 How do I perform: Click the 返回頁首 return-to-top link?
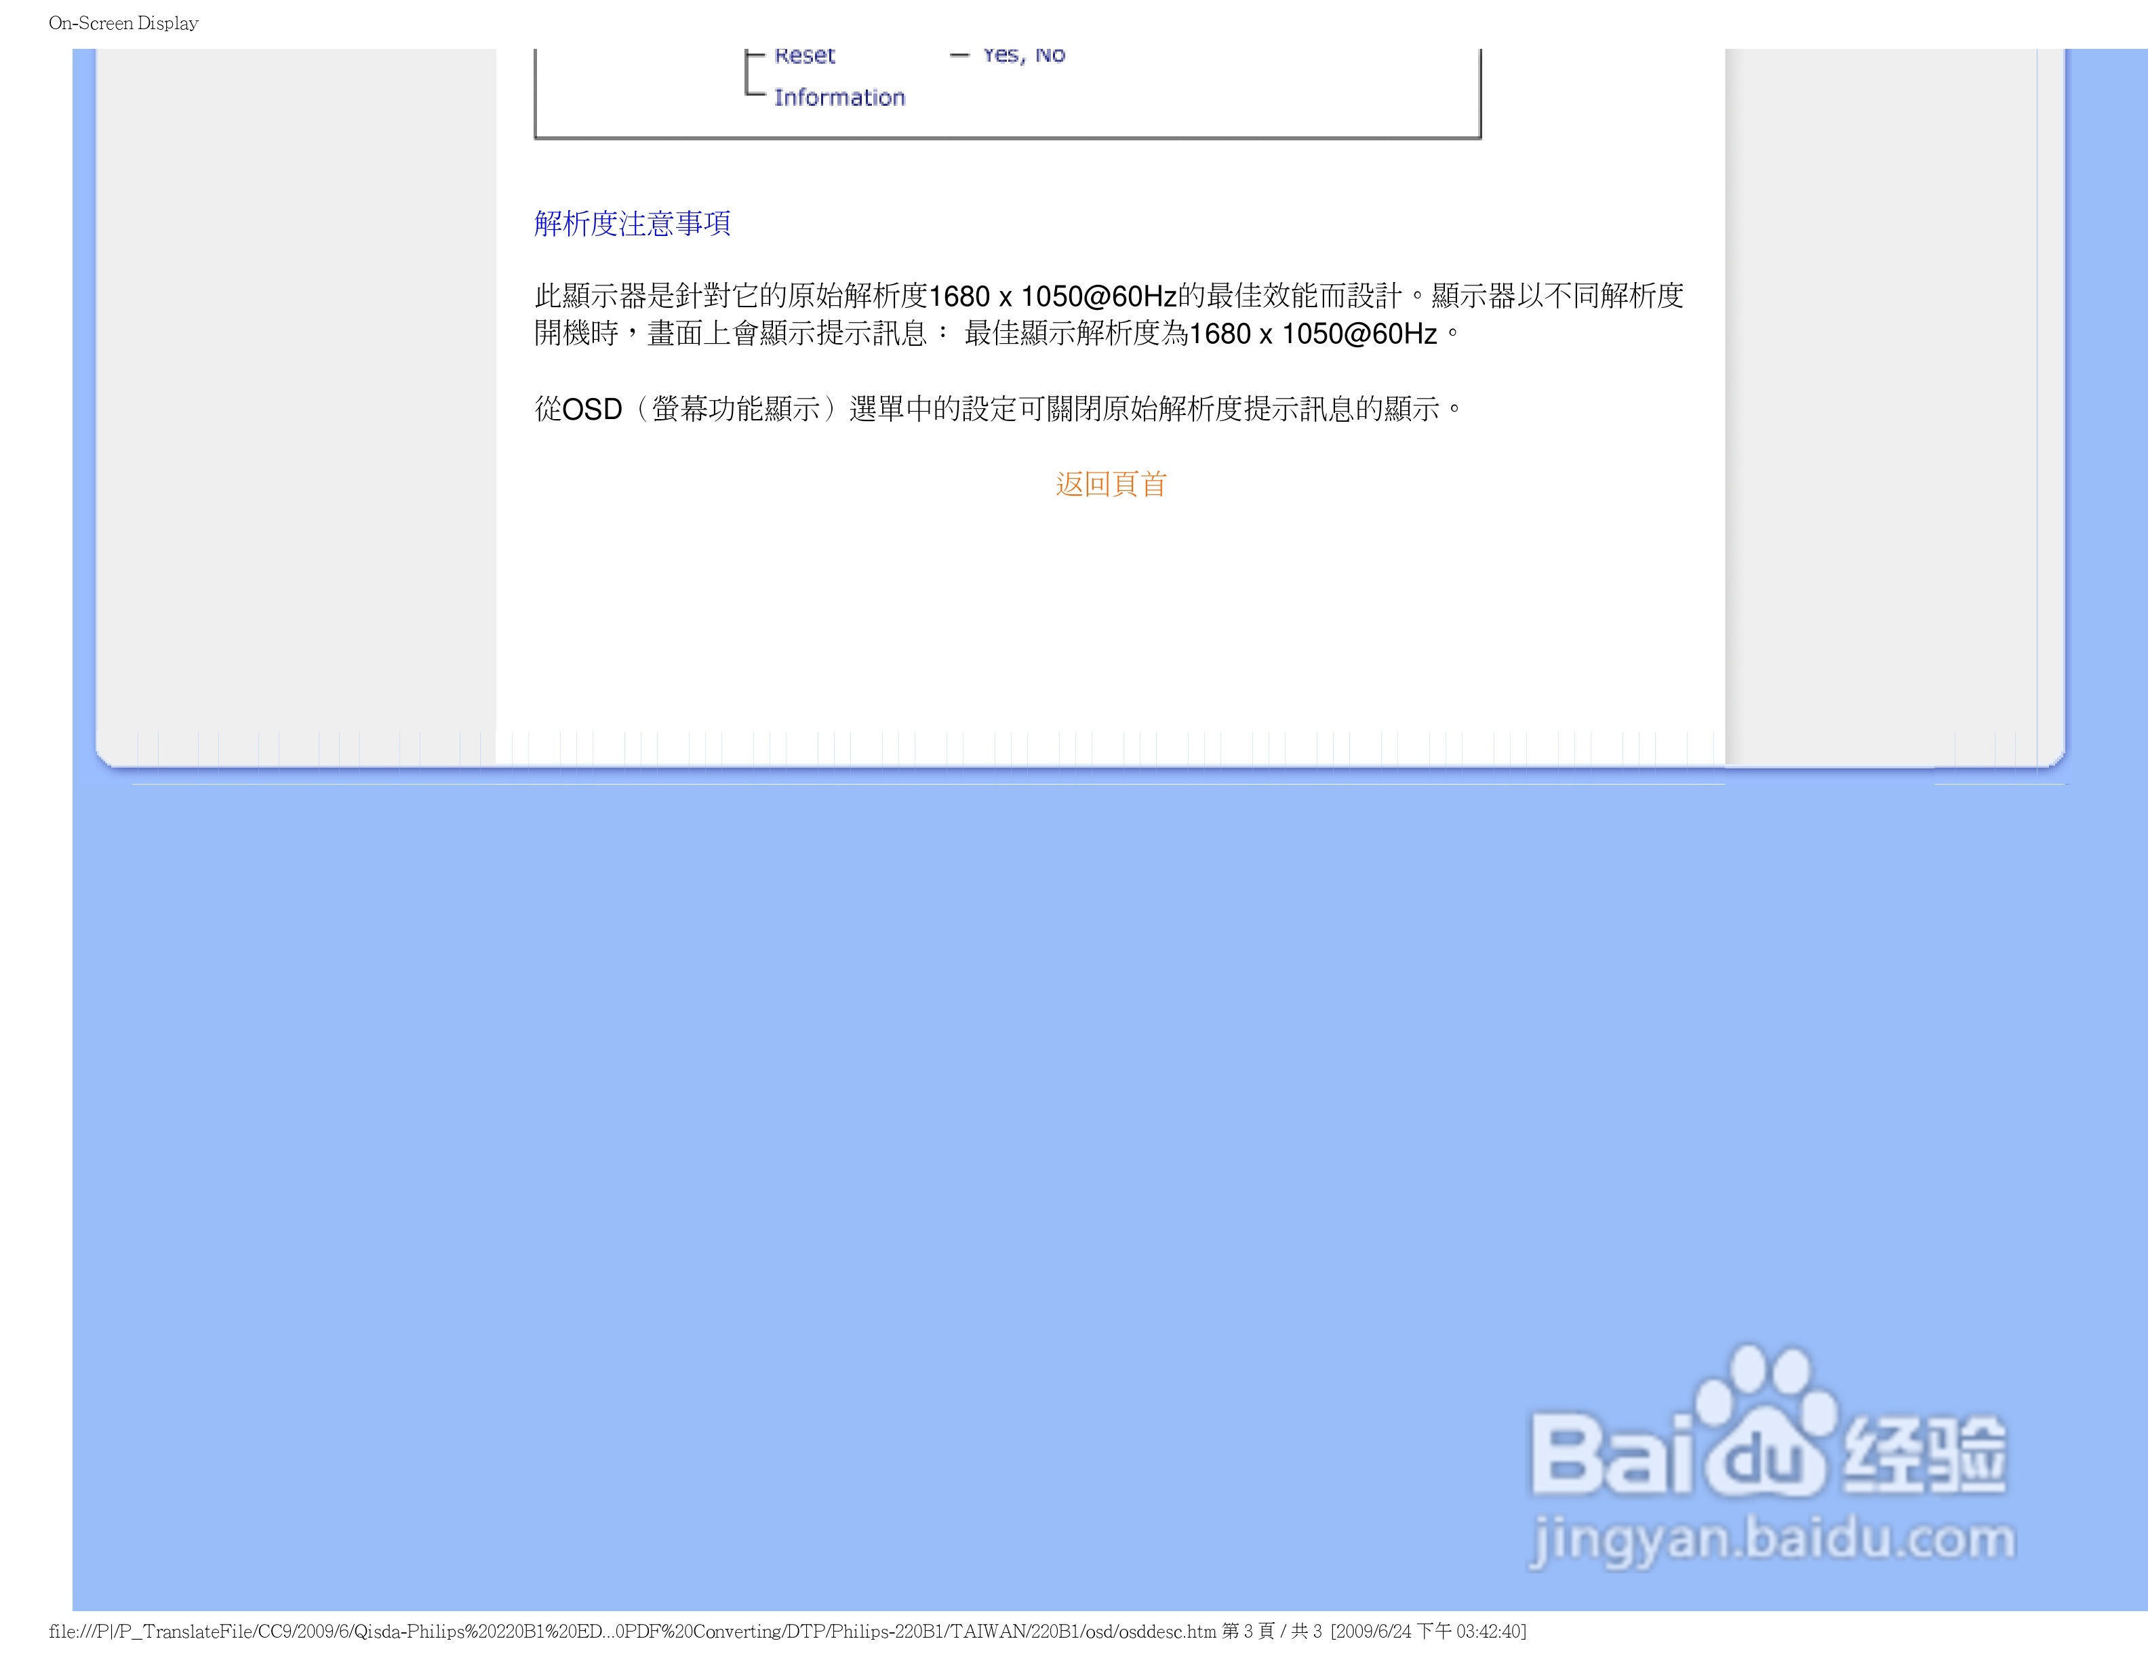[1111, 484]
